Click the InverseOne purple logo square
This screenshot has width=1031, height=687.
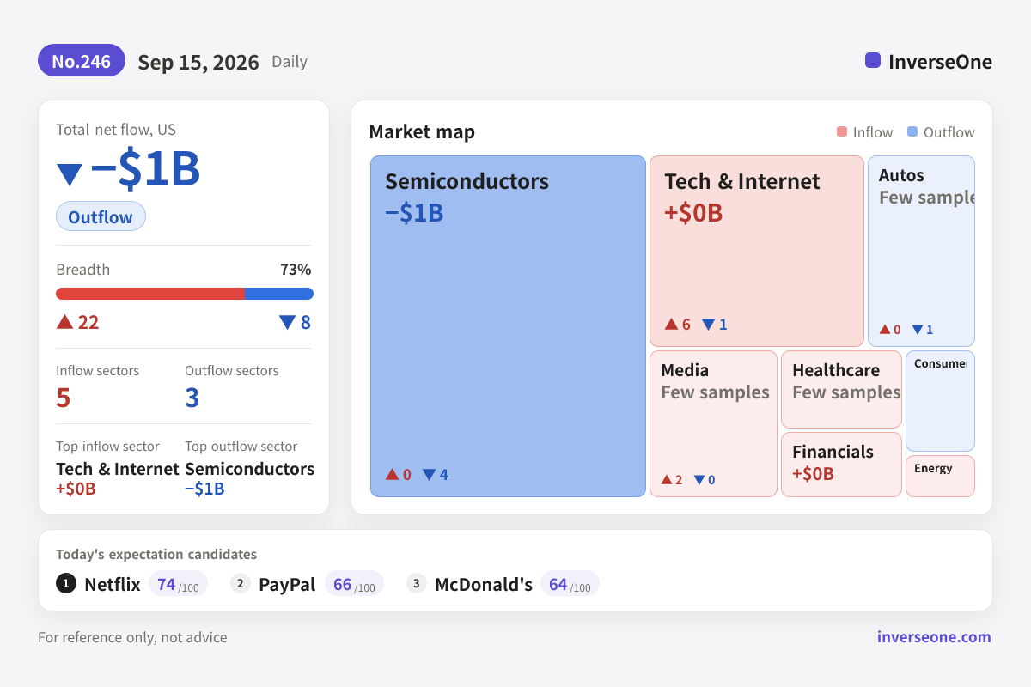873,61
